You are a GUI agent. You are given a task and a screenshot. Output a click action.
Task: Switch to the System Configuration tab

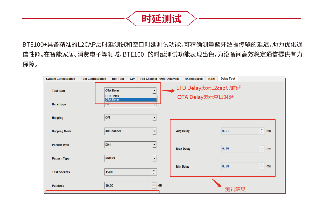click(x=61, y=79)
